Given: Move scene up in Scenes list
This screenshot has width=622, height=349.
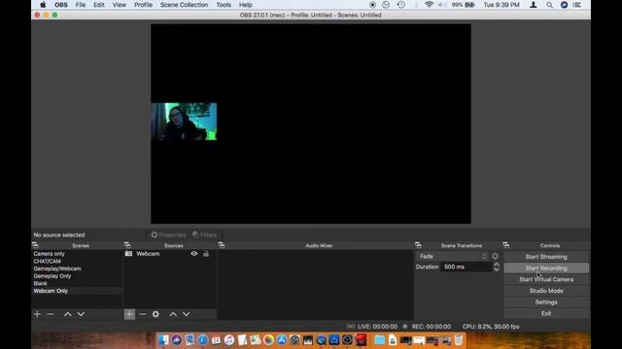Looking at the screenshot, I should 68,314.
